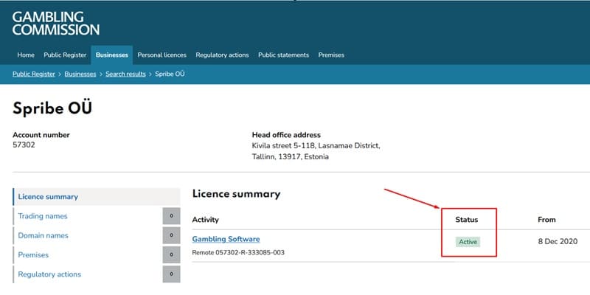Click the Gambling Commission logo
The image size is (590, 295).
(56, 24)
